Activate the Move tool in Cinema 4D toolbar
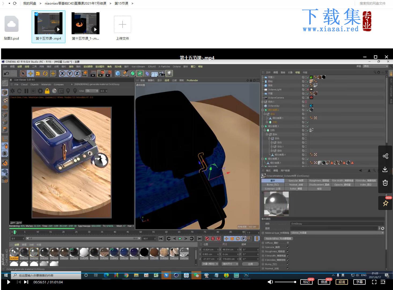 point(30,73)
